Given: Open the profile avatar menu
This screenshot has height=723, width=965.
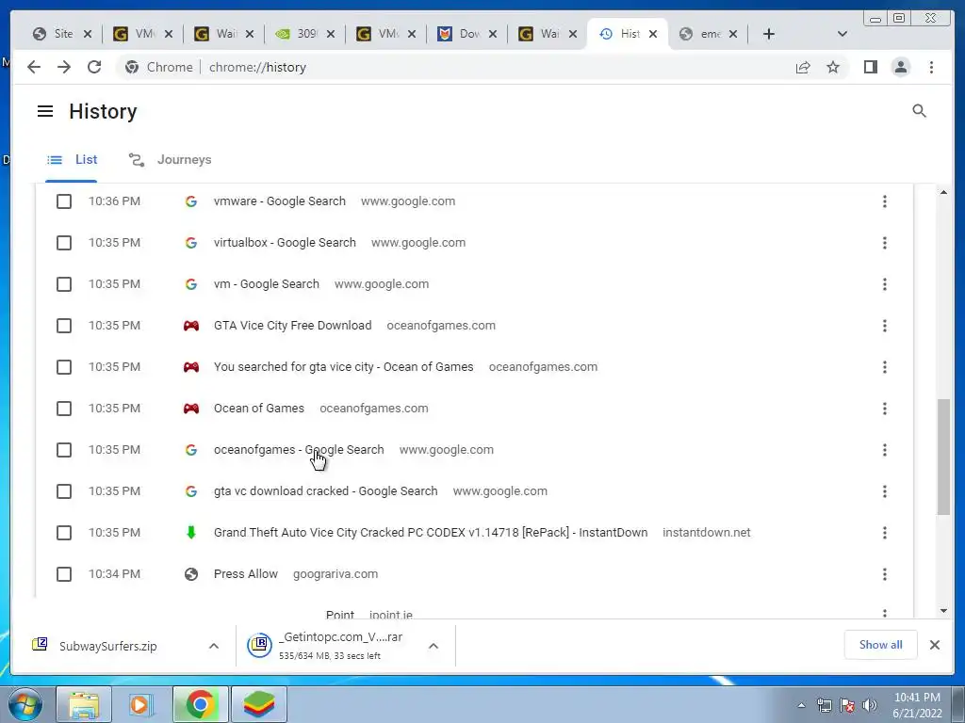Looking at the screenshot, I should pos(900,67).
